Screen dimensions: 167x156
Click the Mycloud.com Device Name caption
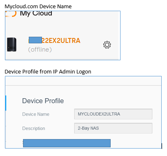pos(38,7)
